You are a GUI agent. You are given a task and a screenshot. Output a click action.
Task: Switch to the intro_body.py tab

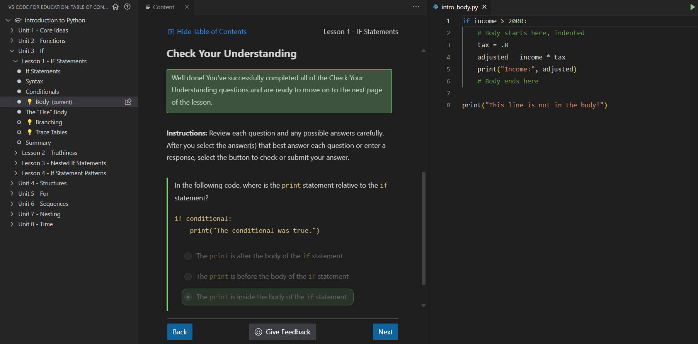point(459,7)
